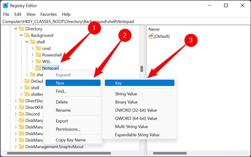
Task: Click the cmd folder icon
Action: tap(38, 48)
